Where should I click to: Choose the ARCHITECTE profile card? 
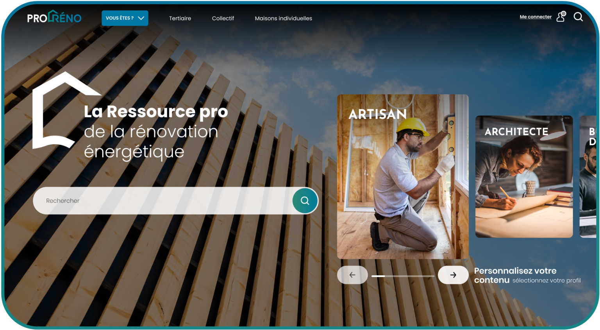(523, 176)
